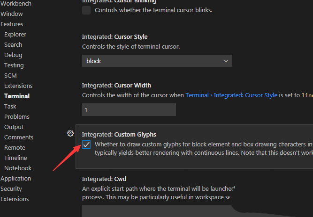Select SCM in the Features list
This screenshot has height=217, width=313.
point(10,76)
